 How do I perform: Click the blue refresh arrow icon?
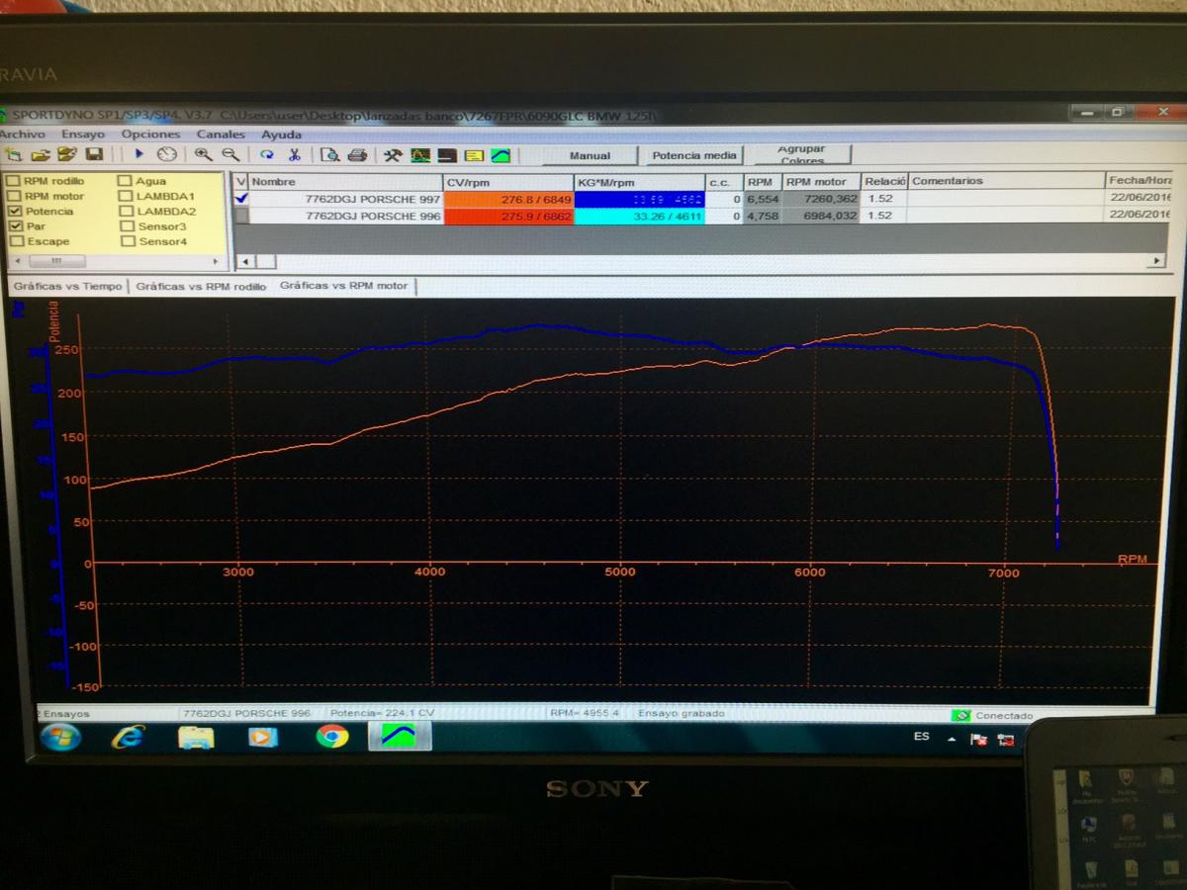267,154
